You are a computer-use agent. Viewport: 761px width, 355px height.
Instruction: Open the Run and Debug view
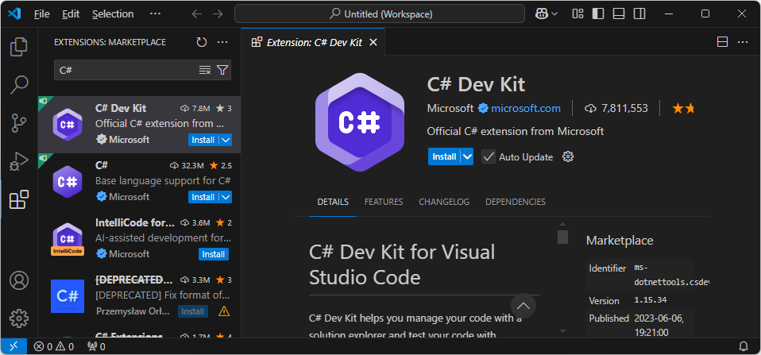click(19, 161)
